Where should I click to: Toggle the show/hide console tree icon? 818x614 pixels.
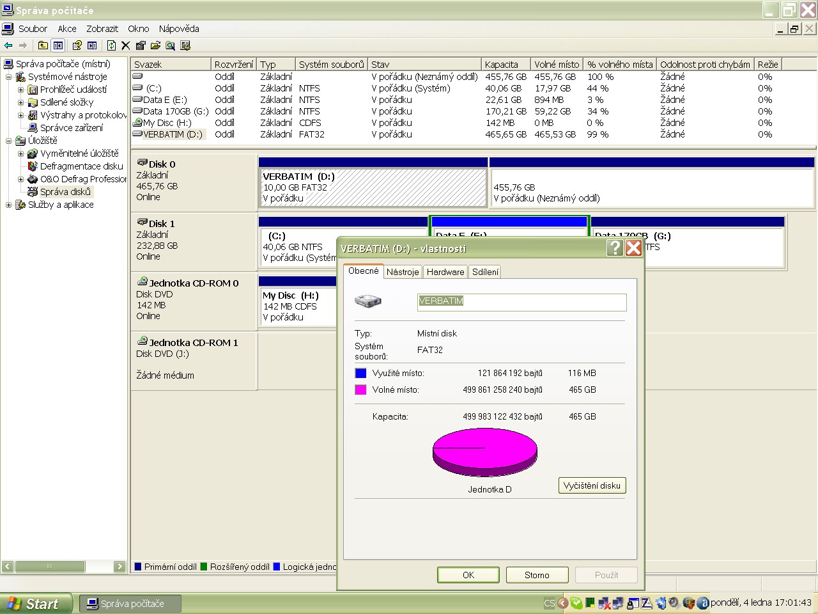(58, 45)
